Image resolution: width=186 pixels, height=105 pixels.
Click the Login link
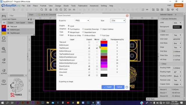(x=169, y=5)
